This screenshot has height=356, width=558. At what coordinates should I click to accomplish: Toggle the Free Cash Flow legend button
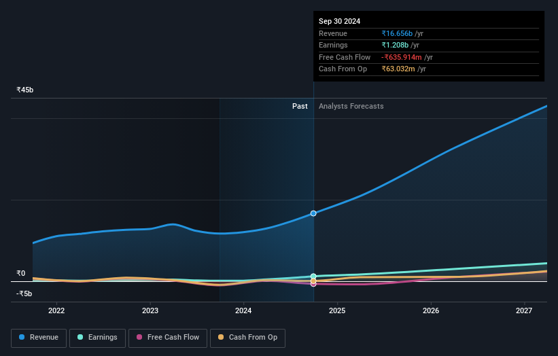168,338
